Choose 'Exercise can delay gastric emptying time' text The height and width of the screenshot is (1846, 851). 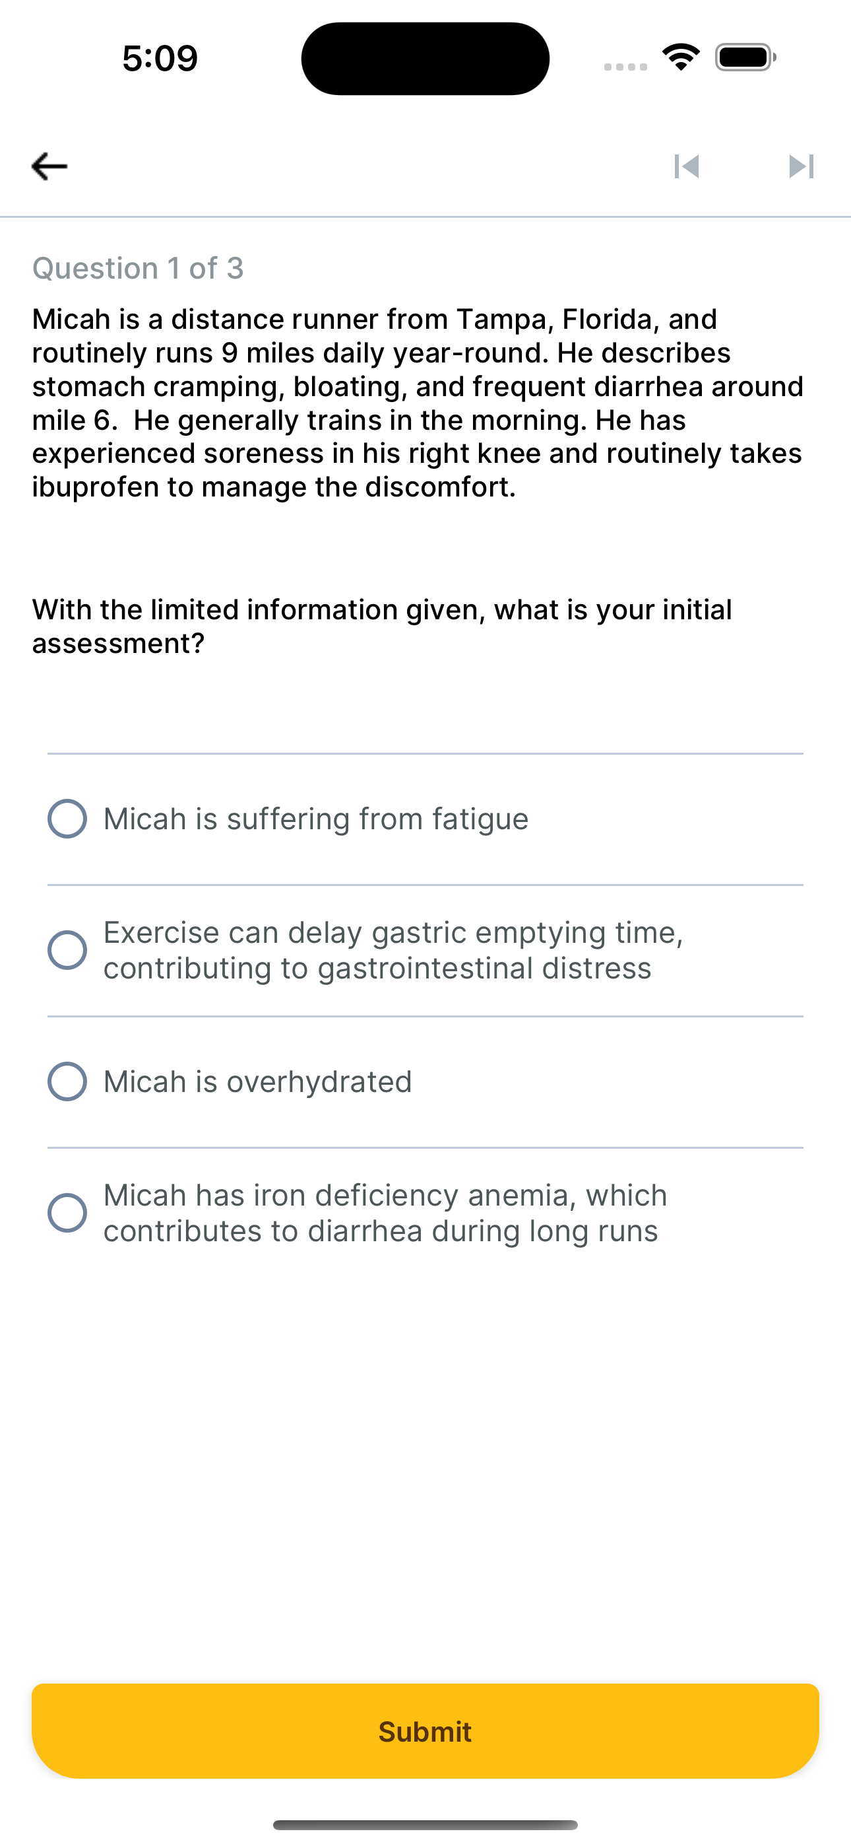click(x=393, y=932)
